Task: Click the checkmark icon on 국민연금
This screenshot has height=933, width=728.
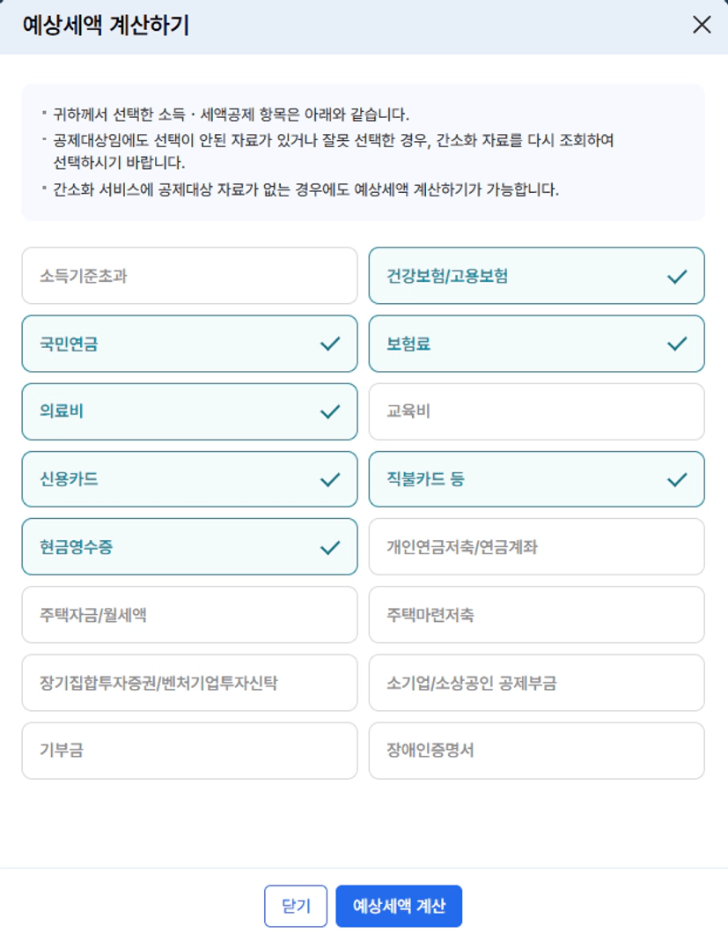Action: (330, 344)
